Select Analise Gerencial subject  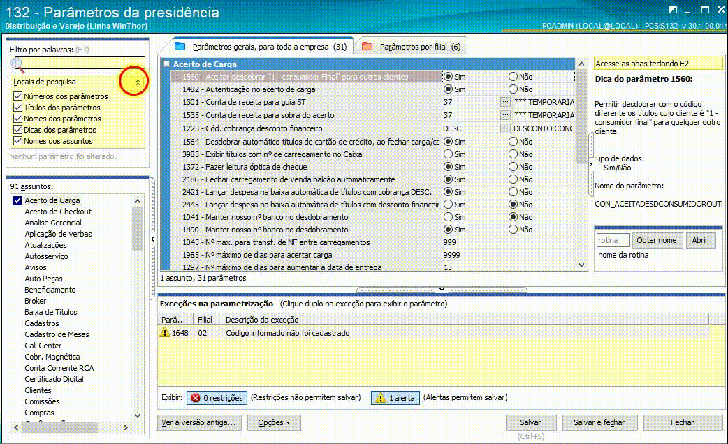53,223
